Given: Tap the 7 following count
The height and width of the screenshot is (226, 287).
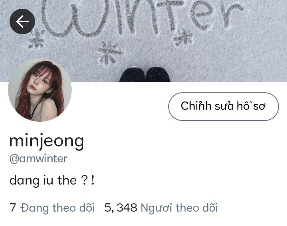Looking at the screenshot, I should pos(13,208).
